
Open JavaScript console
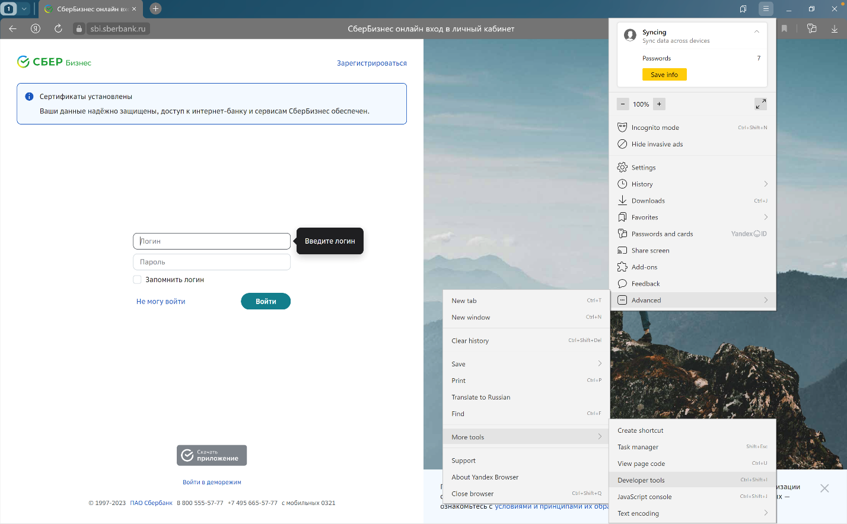click(692, 497)
